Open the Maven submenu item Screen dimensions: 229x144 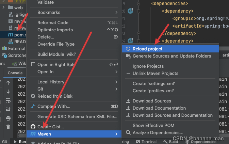point(74,134)
